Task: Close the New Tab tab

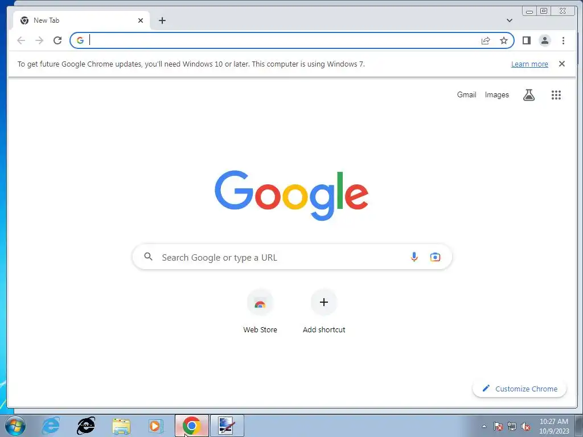Action: tap(141, 20)
